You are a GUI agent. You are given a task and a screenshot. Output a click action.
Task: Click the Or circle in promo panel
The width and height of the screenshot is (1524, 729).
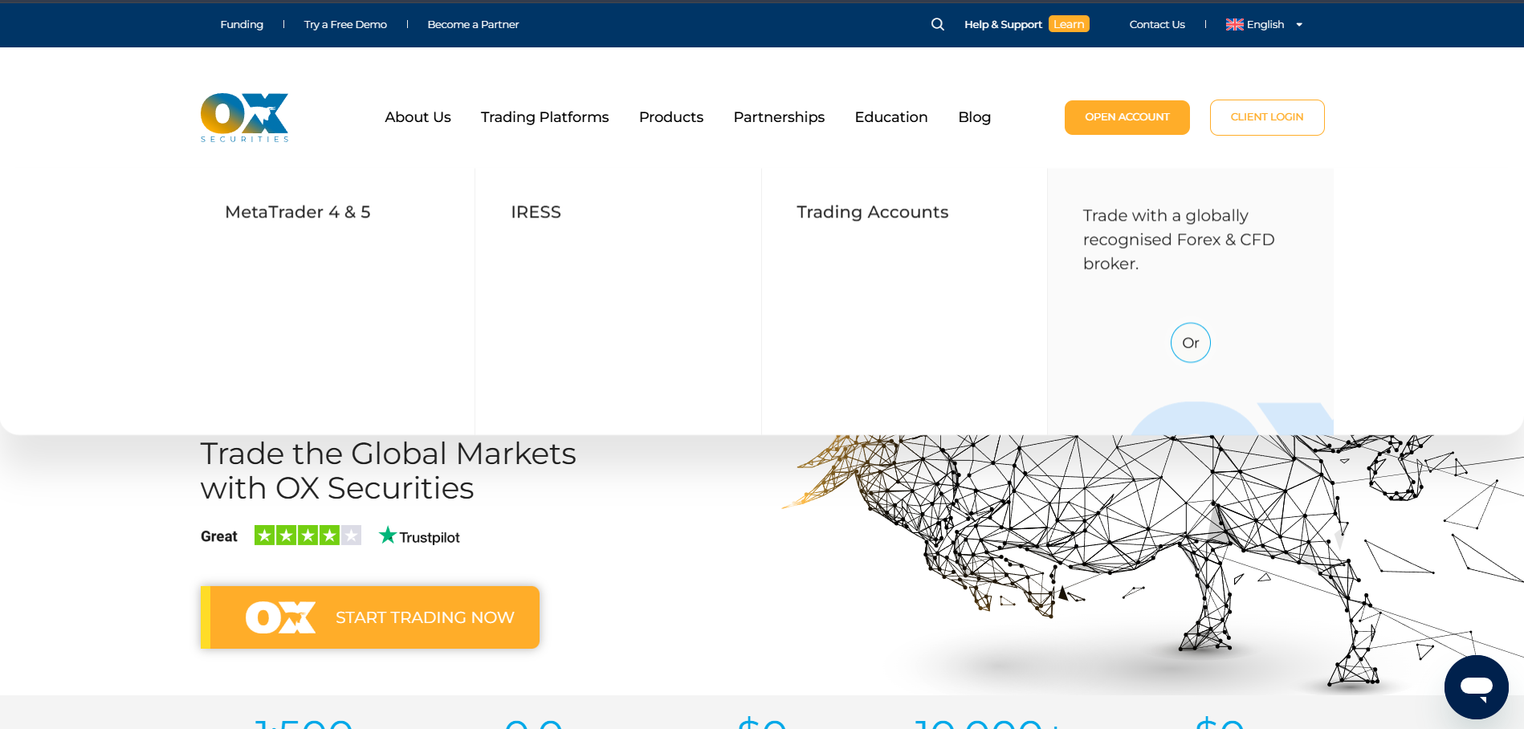coord(1191,343)
